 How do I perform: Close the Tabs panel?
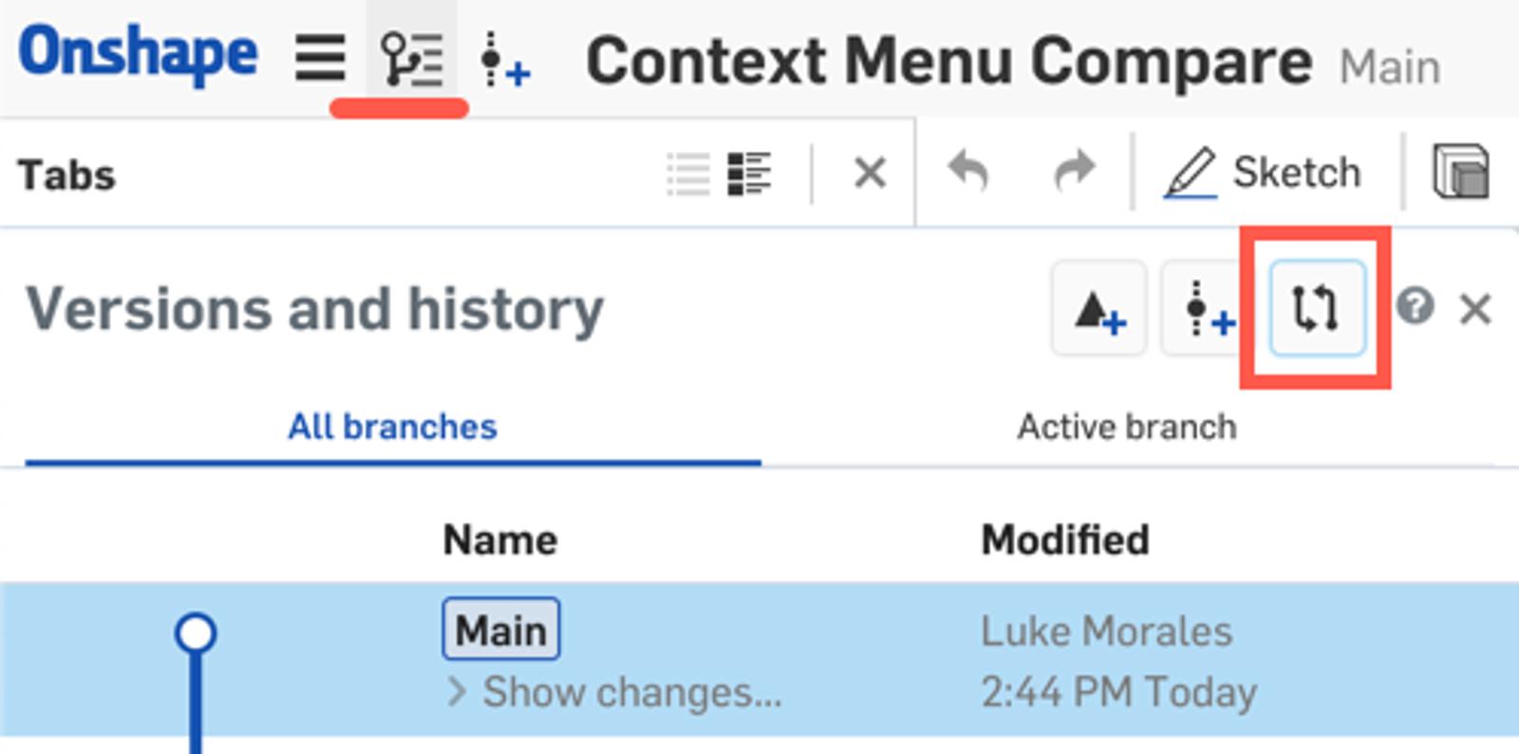point(870,174)
